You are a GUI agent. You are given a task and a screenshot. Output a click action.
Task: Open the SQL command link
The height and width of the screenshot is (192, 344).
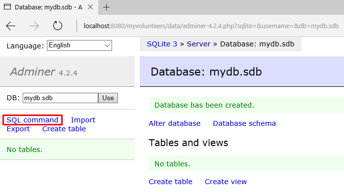tap(33, 120)
